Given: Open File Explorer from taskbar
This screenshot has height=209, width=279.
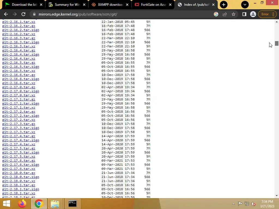Looking at the screenshot, I should pos(55,204).
